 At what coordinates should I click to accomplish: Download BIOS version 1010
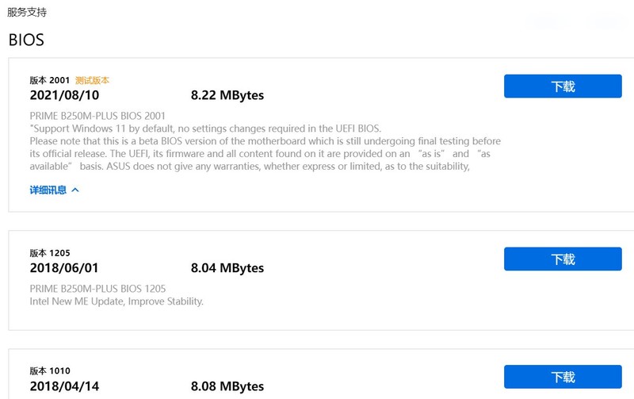[563, 377]
